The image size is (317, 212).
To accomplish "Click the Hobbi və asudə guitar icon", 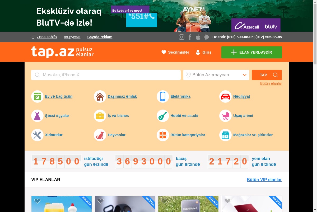I will click(163, 116).
